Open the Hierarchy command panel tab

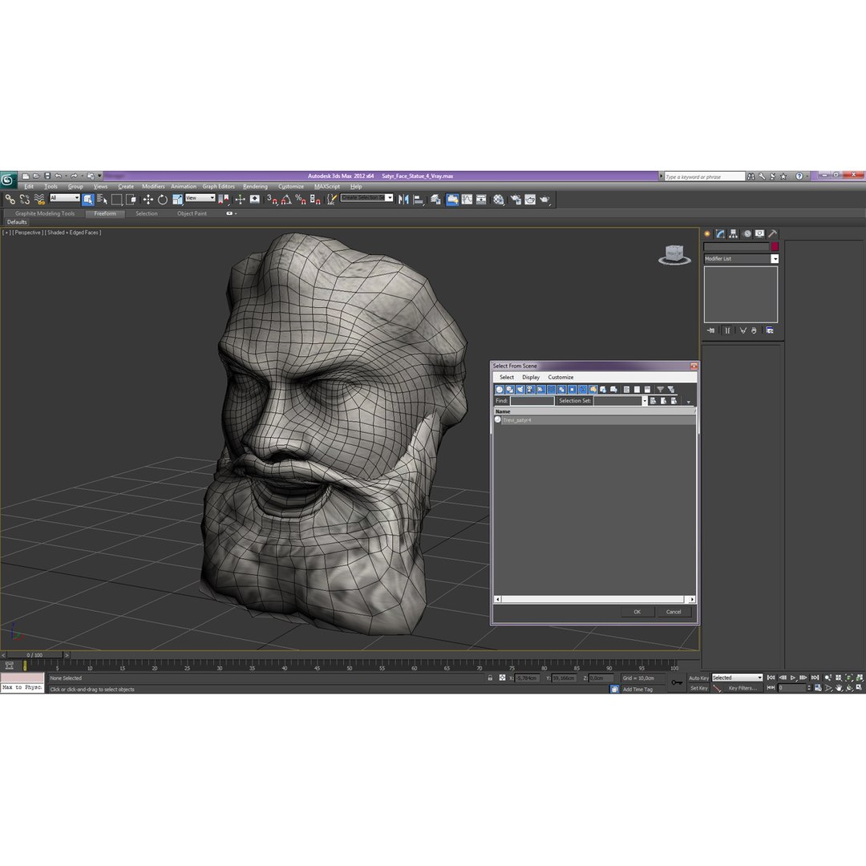734,233
